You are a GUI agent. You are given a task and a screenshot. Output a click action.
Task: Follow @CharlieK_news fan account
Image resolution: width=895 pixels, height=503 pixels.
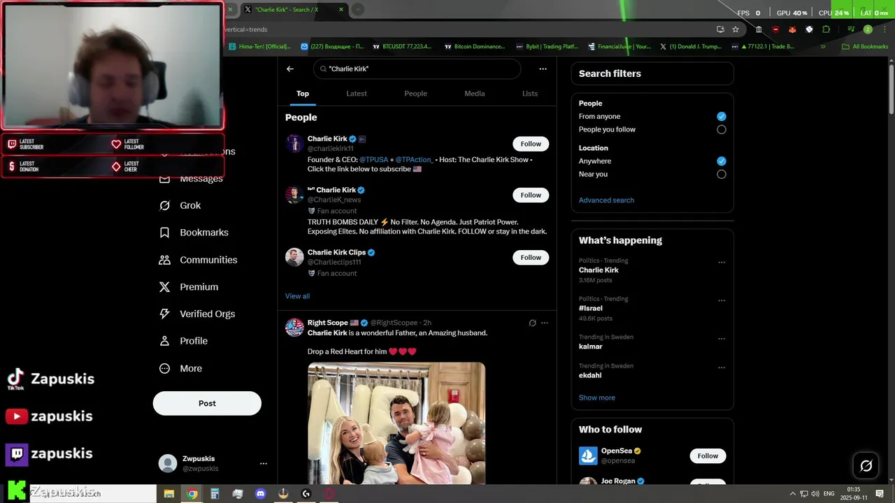point(531,195)
